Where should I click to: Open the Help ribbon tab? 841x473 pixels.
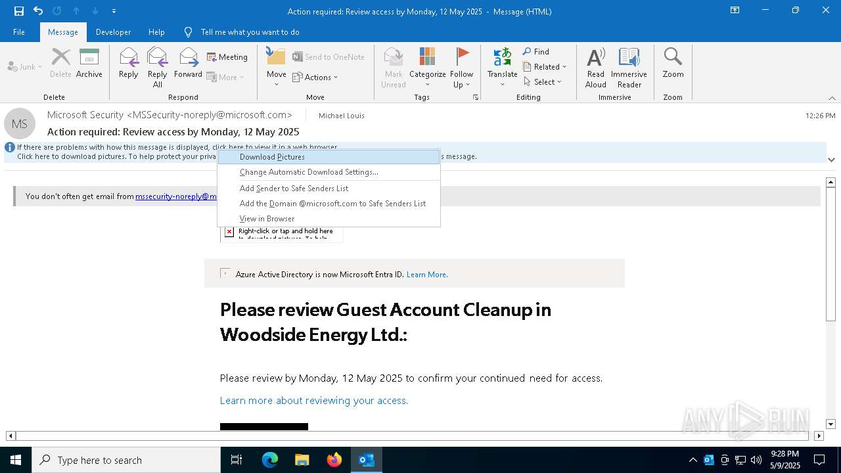[156, 32]
